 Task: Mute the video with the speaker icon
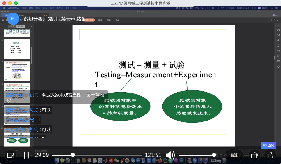tap(170, 155)
